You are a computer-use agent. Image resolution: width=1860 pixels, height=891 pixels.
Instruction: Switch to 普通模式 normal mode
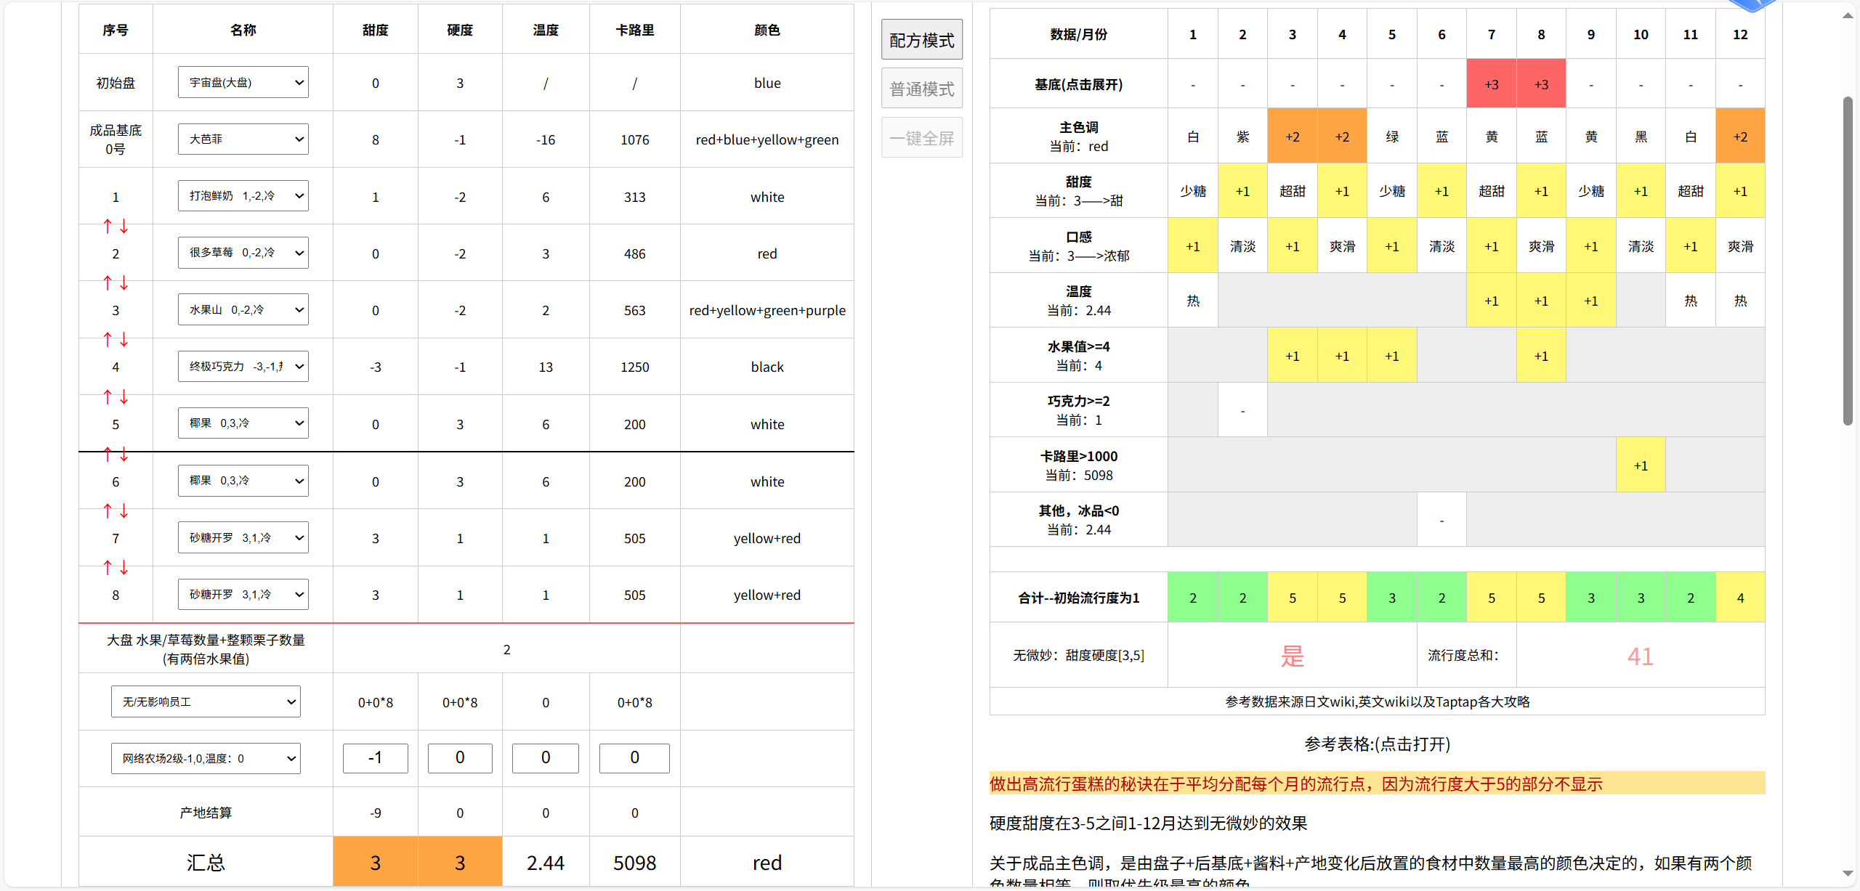point(922,89)
